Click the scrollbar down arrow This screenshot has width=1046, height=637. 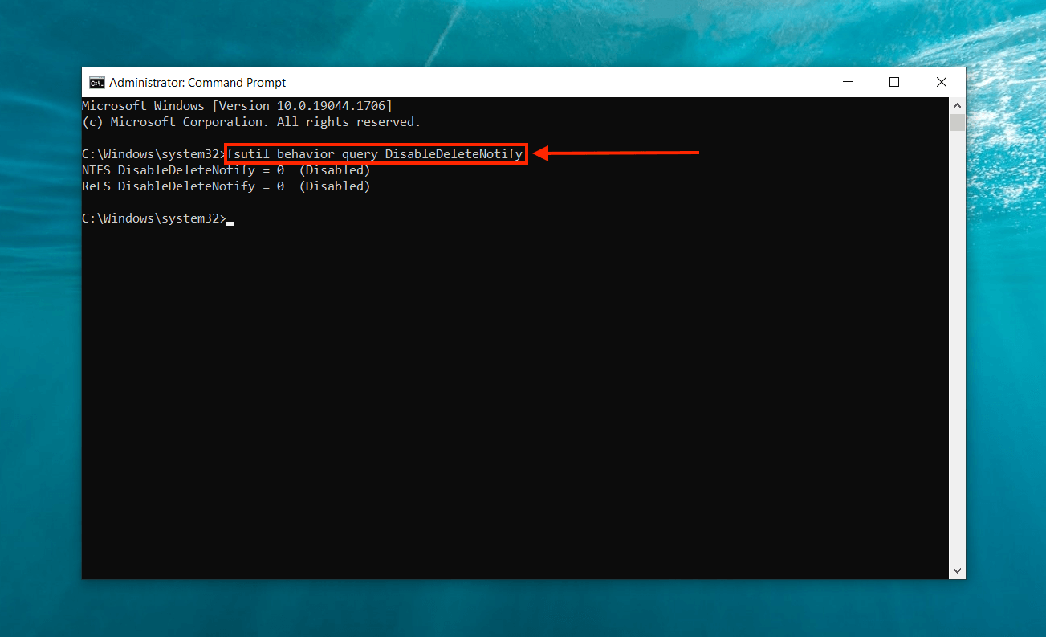(957, 570)
